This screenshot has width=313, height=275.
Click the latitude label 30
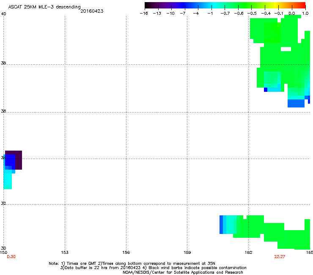[3, 248]
